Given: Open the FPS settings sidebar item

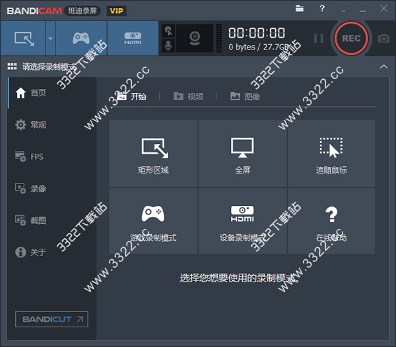Looking at the screenshot, I should (x=51, y=157).
